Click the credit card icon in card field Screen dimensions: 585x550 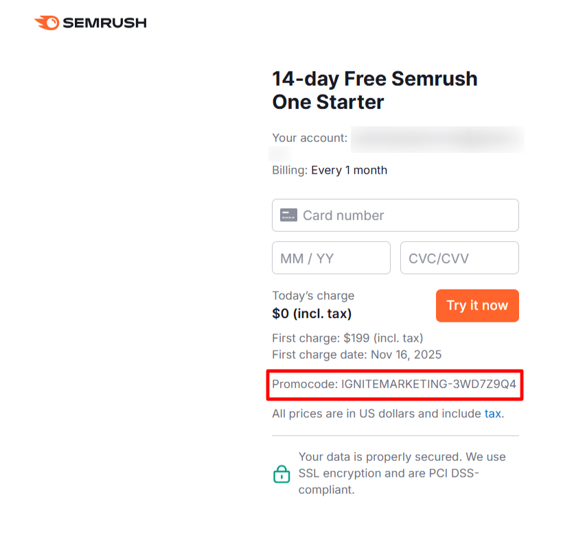pyautogui.click(x=288, y=215)
